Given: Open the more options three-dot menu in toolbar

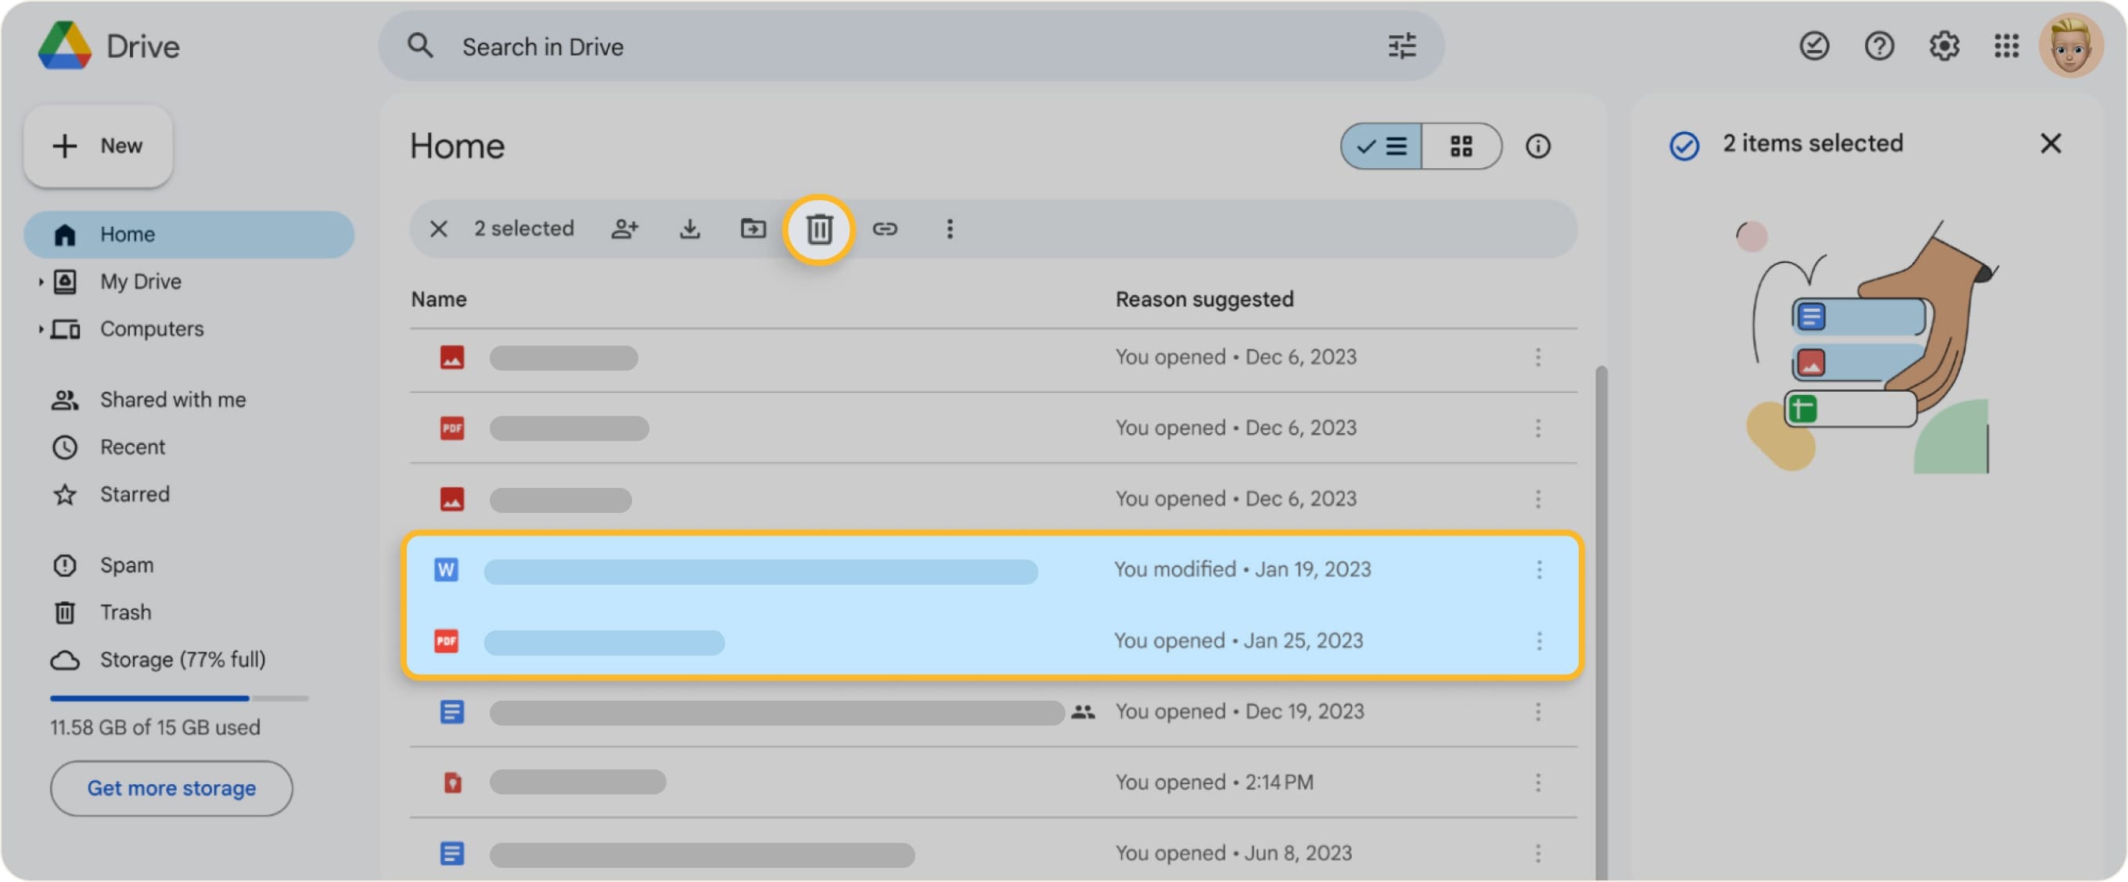Looking at the screenshot, I should pos(951,229).
